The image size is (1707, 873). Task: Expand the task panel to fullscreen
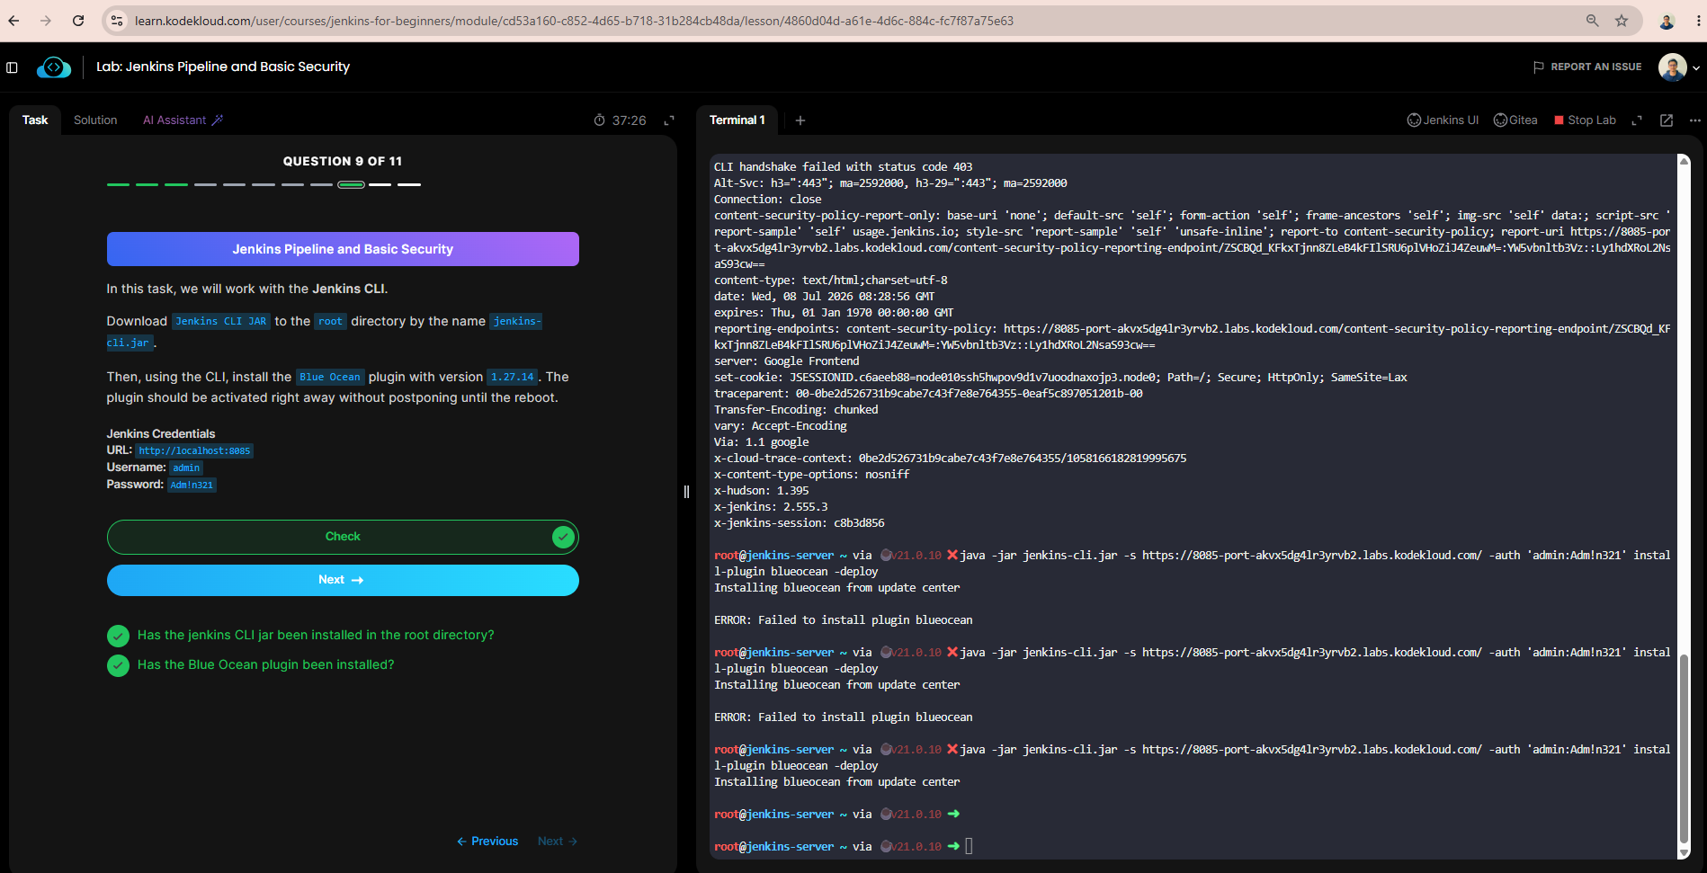tap(669, 120)
